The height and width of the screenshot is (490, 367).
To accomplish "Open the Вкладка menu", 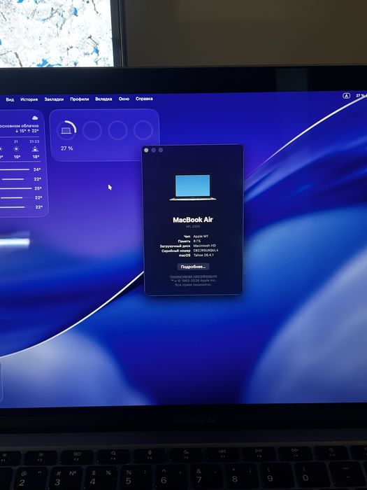I will click(103, 99).
